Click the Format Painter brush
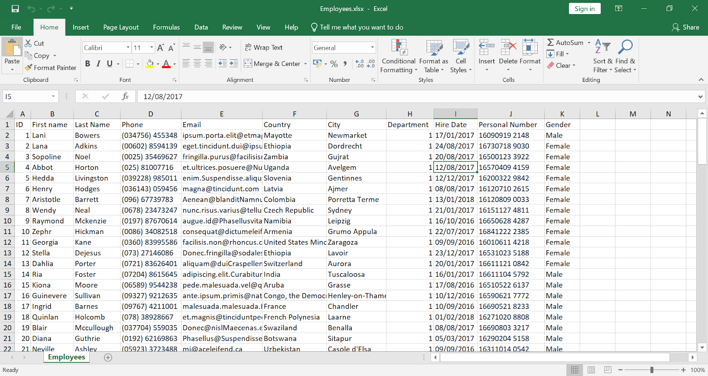708x376 pixels. click(29, 67)
